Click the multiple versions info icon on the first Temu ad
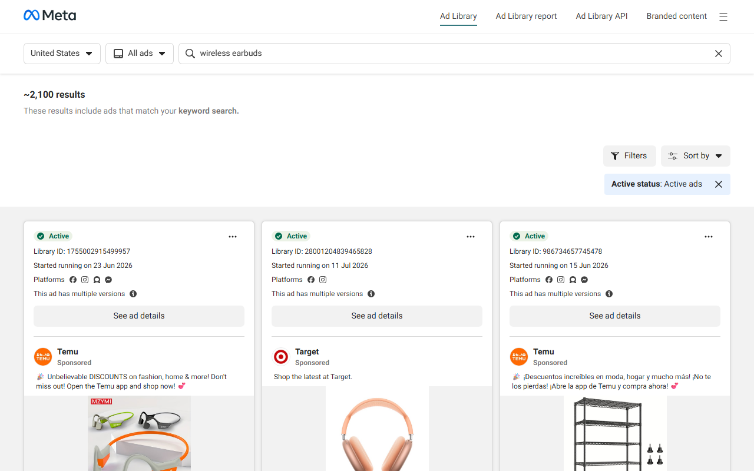 tap(133, 294)
